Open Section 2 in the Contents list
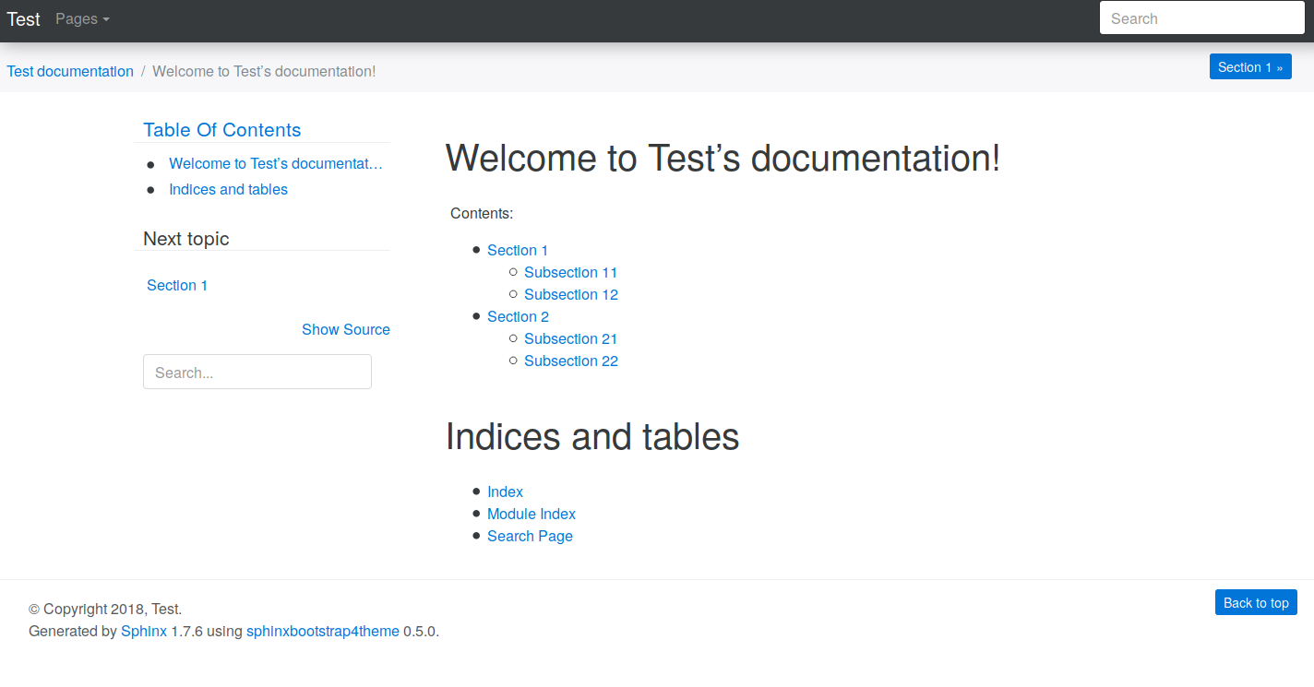 click(x=518, y=316)
